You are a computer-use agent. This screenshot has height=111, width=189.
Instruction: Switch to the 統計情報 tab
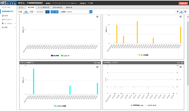pos(31,7)
